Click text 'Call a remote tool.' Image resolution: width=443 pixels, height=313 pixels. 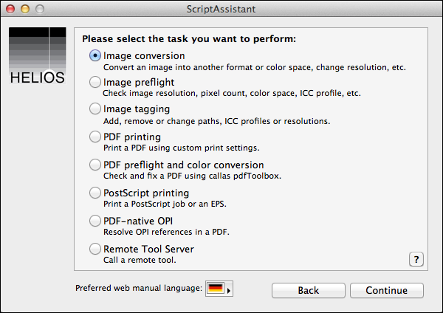click(x=140, y=260)
